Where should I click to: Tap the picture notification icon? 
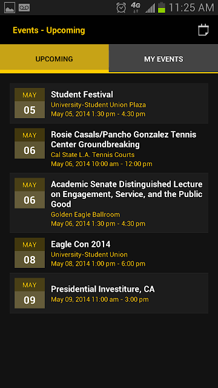(10, 8)
